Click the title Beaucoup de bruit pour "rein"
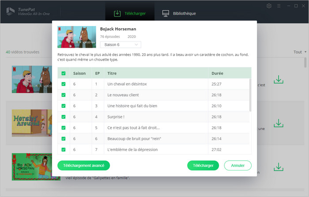The width and height of the screenshot is (309, 197). point(134,139)
